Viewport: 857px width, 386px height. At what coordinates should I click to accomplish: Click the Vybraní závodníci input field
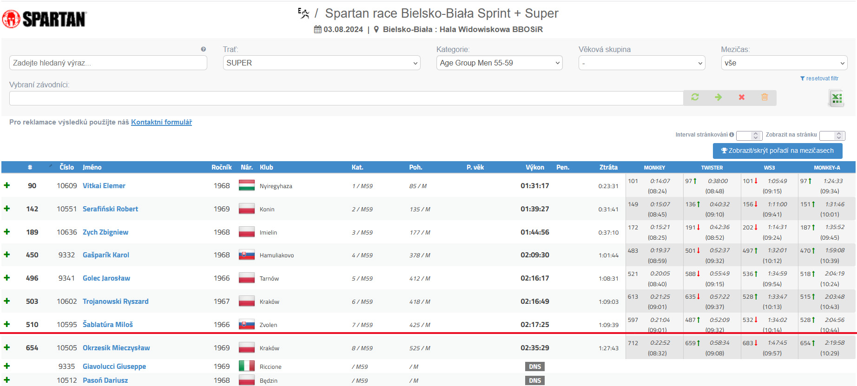pyautogui.click(x=346, y=98)
